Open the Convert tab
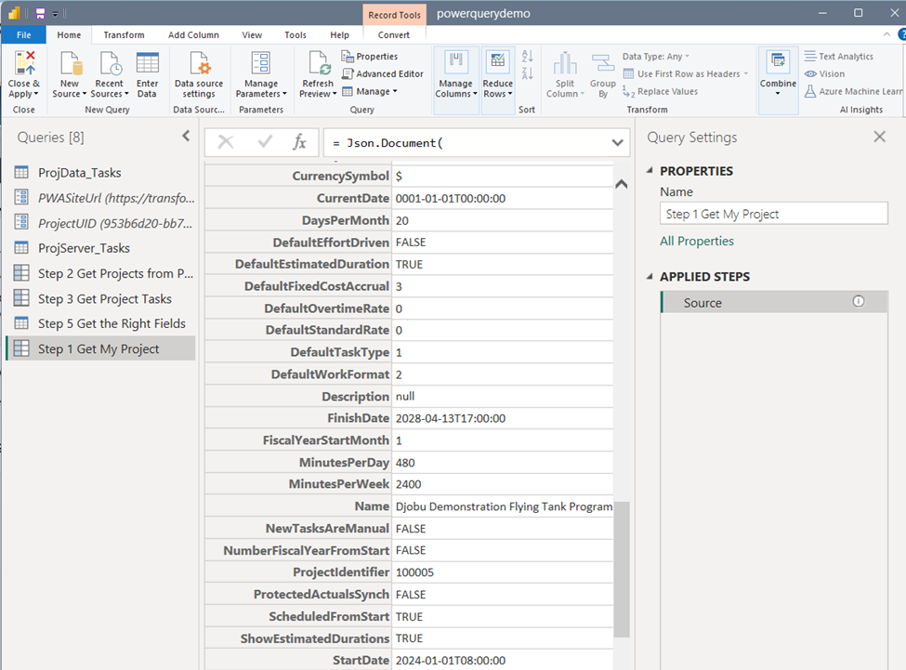The height and width of the screenshot is (670, 906). tap(393, 34)
